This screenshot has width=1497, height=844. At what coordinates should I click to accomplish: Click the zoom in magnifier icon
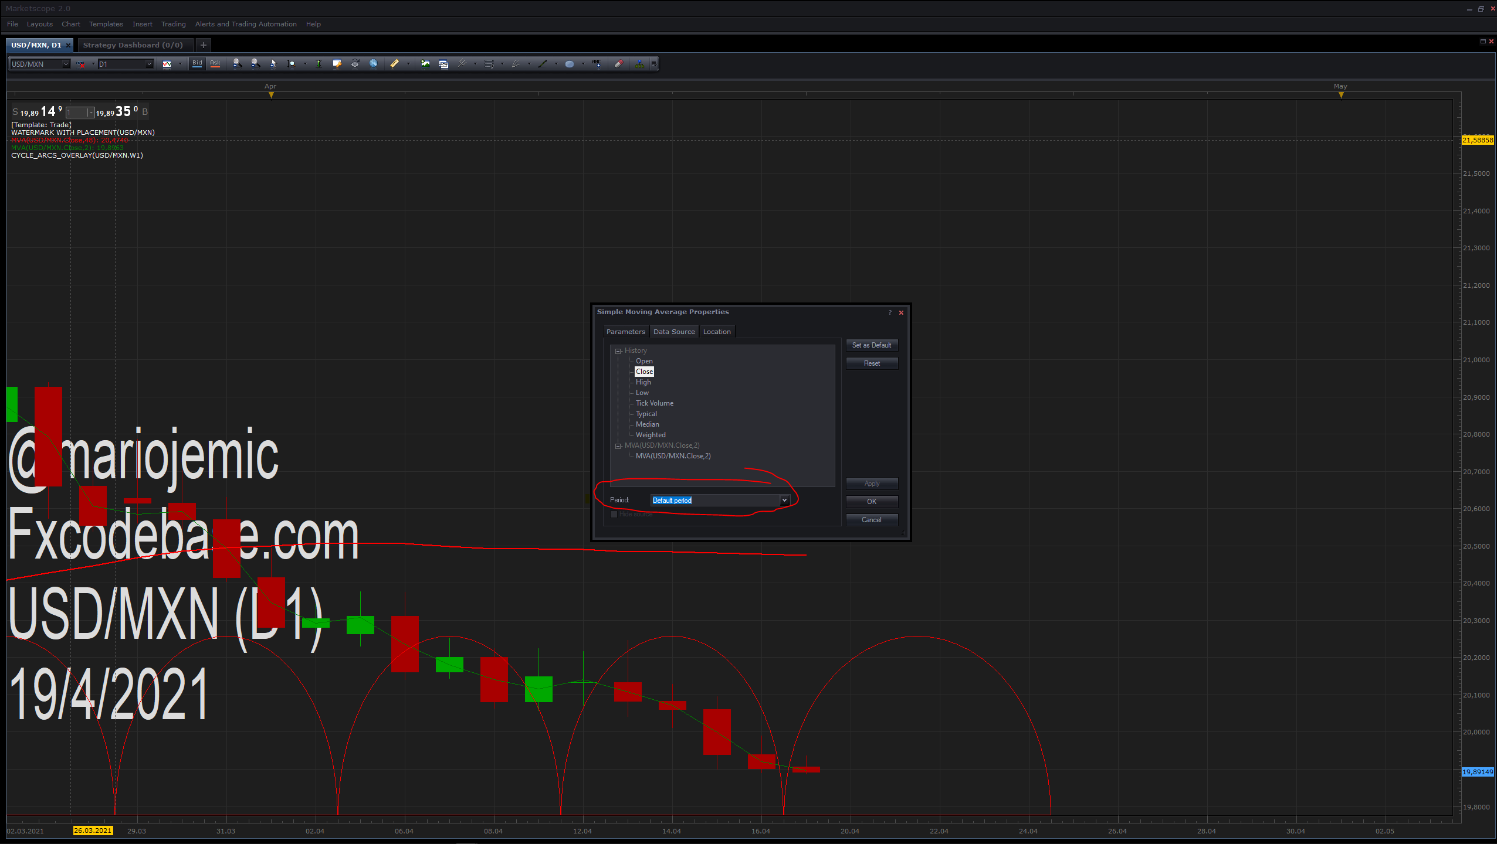pos(237,64)
